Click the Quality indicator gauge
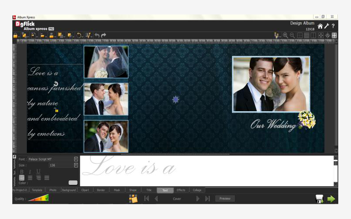The height and width of the screenshot is (219, 351). pos(39,198)
